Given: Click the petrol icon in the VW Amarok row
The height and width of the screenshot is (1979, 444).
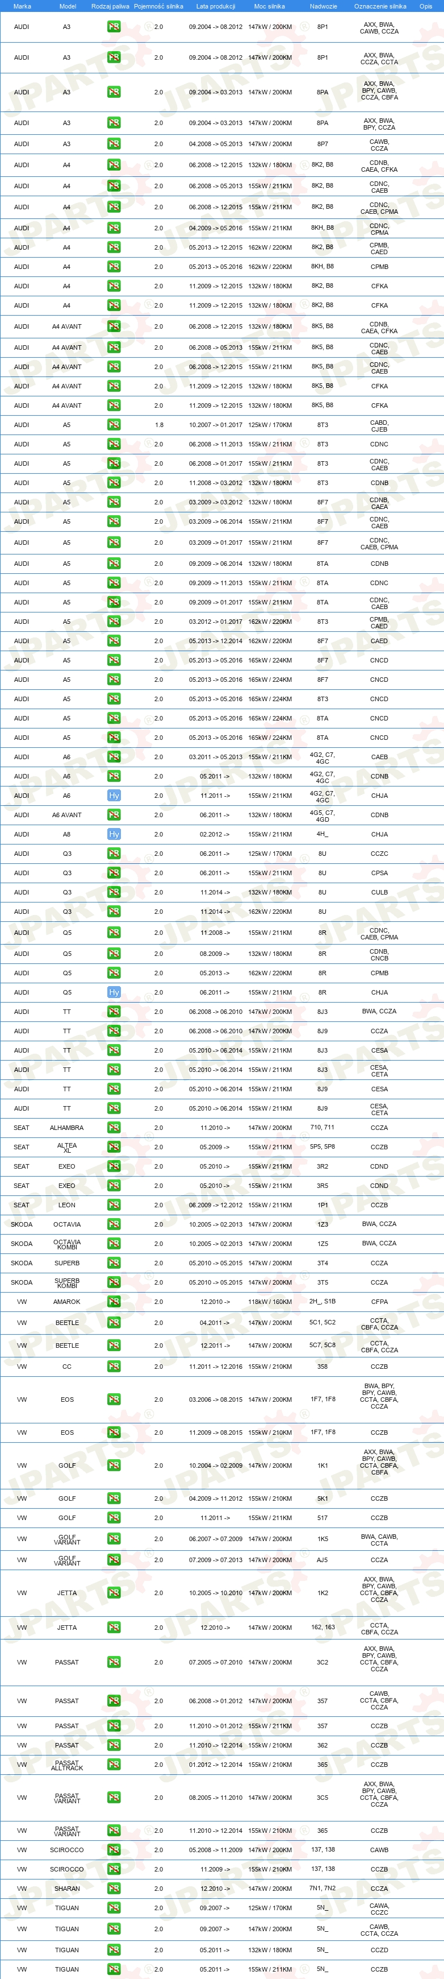Looking at the screenshot, I should click(x=114, y=1302).
